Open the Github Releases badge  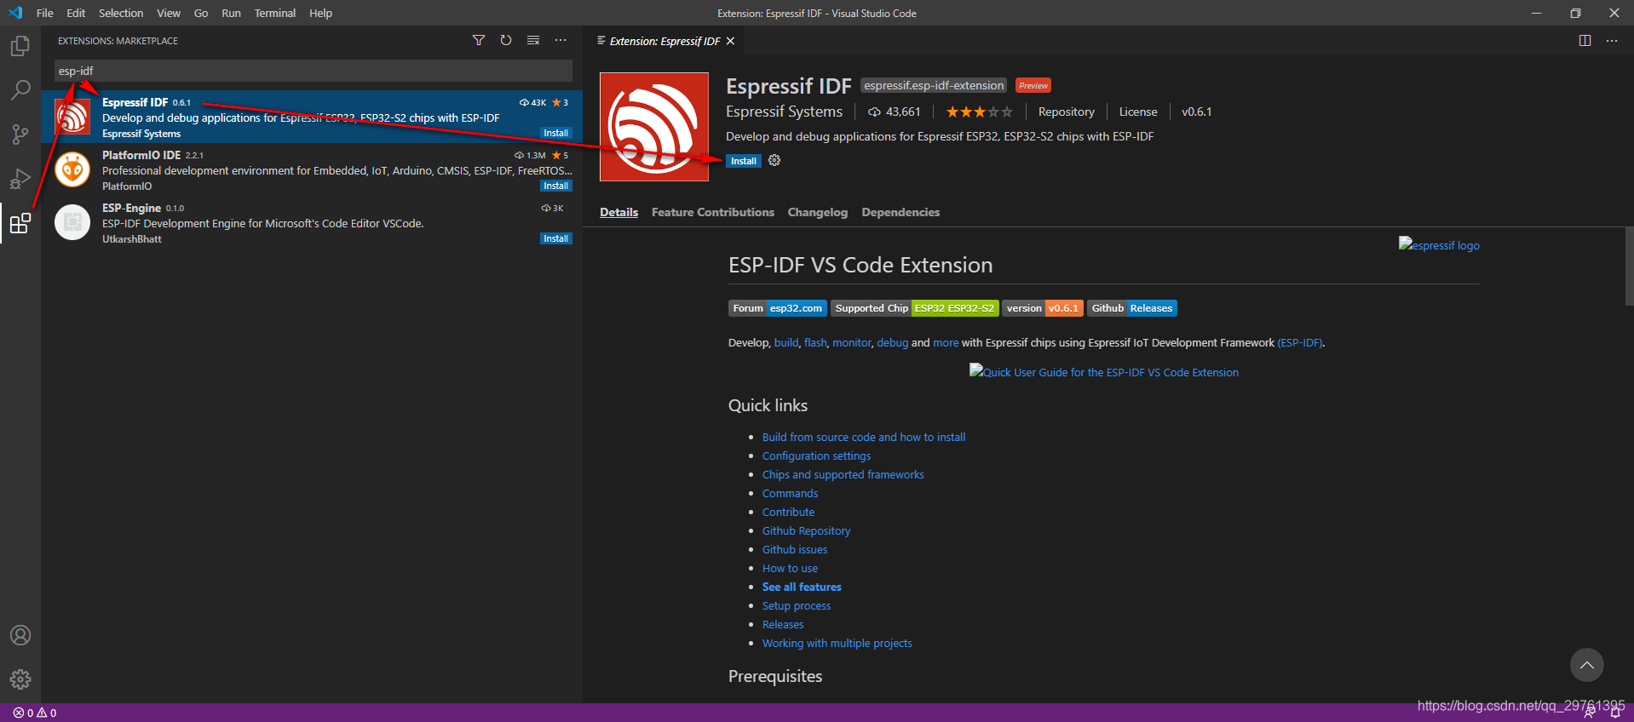(x=1132, y=308)
